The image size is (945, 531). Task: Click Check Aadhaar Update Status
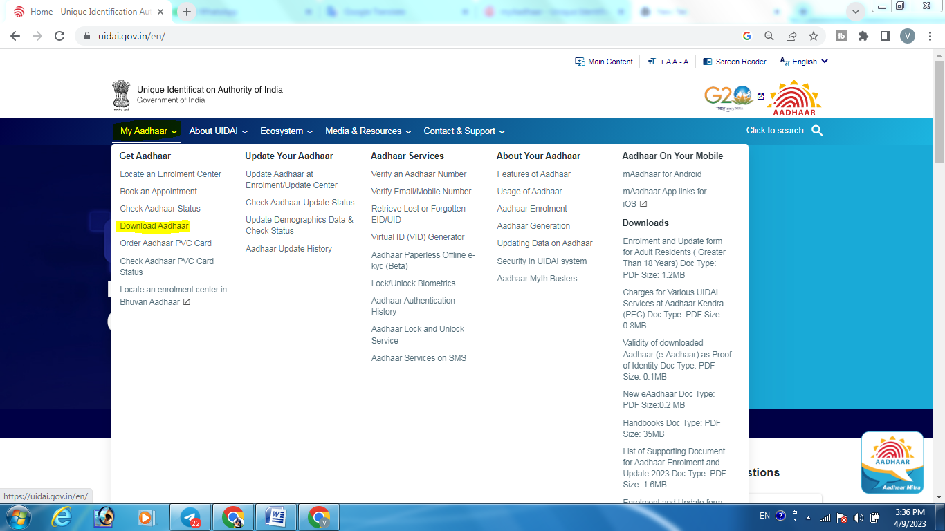(x=300, y=203)
